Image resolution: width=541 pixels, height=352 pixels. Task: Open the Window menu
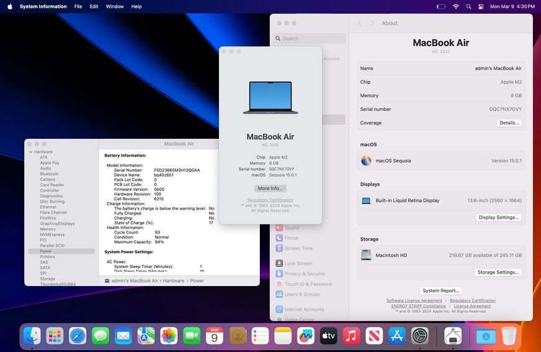[114, 7]
